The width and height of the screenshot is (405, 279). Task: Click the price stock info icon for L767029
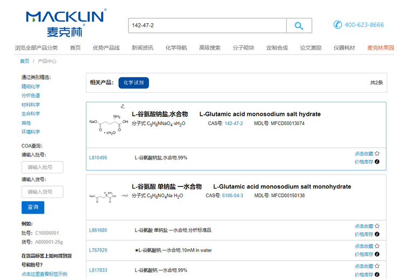(377, 254)
